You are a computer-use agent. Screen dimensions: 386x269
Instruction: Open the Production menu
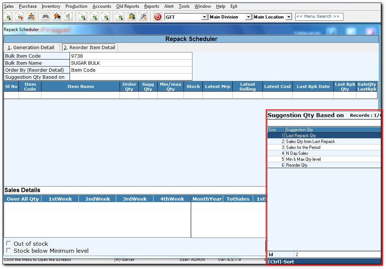click(76, 6)
